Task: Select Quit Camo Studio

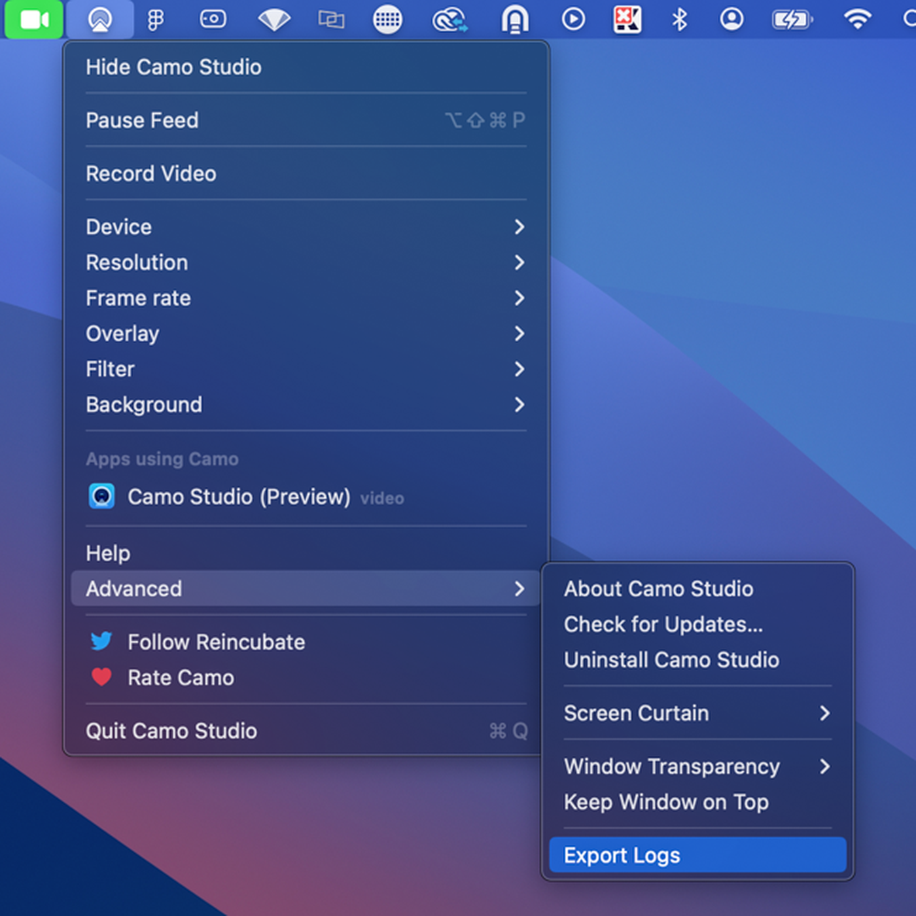Action: pos(306,731)
